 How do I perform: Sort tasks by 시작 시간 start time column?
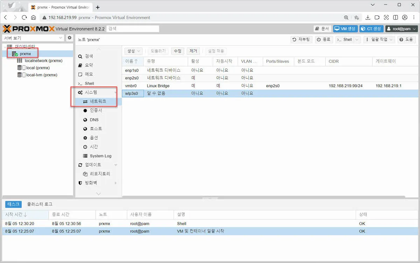[x=25, y=214]
